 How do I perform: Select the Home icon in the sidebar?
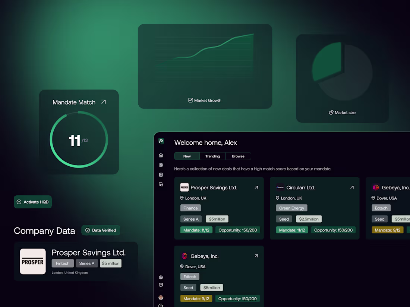pos(161,155)
